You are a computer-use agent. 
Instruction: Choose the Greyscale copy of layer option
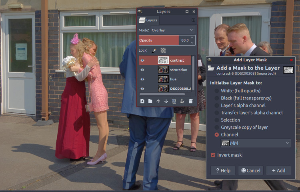pos(217,127)
